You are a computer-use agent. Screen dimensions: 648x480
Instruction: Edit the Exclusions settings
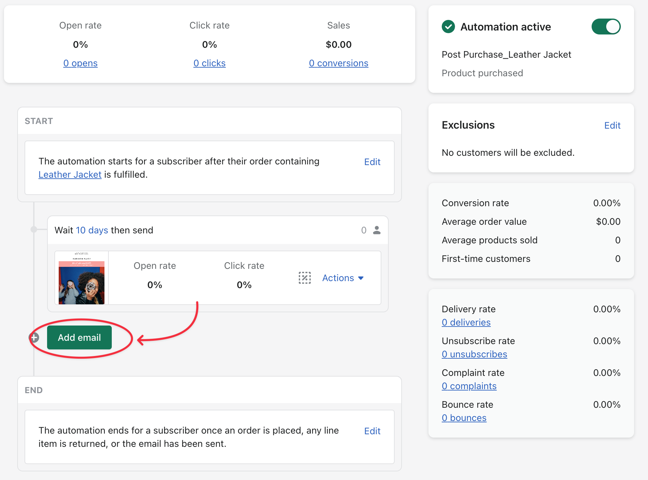click(612, 125)
